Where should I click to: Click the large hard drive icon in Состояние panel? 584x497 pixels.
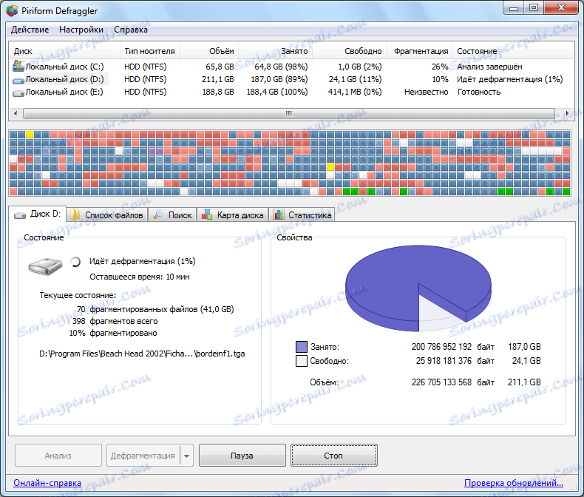[x=45, y=266]
